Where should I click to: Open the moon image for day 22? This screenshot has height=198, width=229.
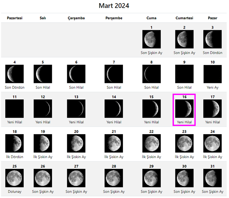[151, 143]
